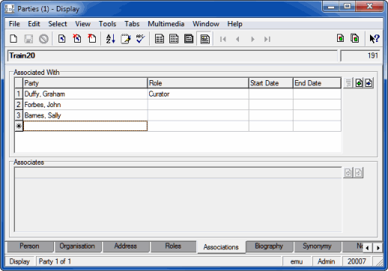Image resolution: width=388 pixels, height=271 pixels.
Task: Click the Train20 summary field
Action: [x=172, y=55]
